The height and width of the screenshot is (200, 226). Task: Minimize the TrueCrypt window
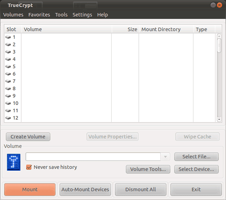point(213,5)
